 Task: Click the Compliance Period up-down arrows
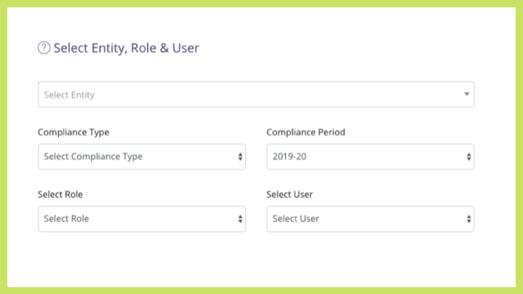click(469, 156)
